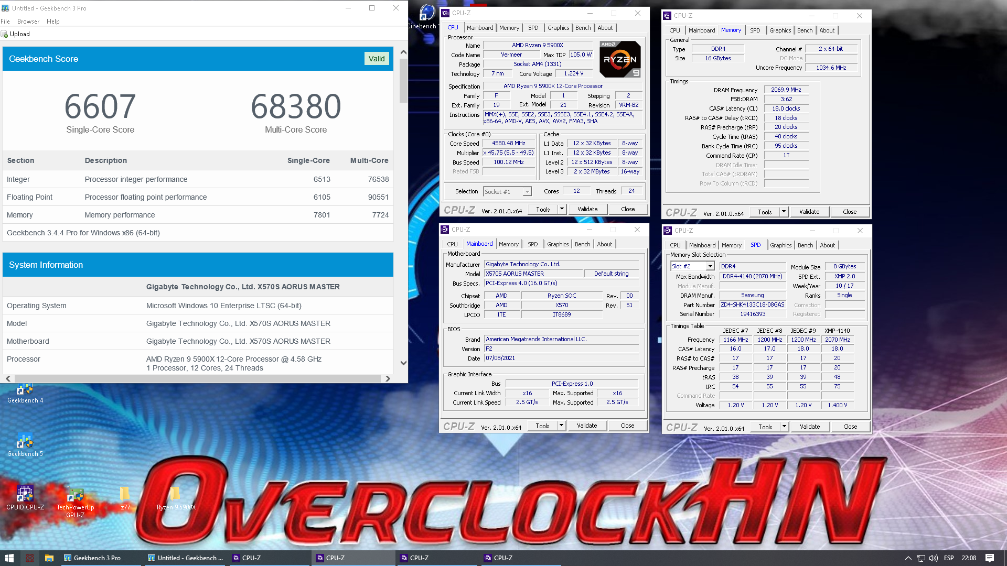Expand Tools dropdown arrow in SPD tab window
1007x566 pixels.
pos(784,427)
